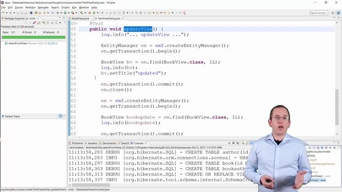Click the Stop JUnit Test Run icon
342x192 pixels.
point(52,22)
